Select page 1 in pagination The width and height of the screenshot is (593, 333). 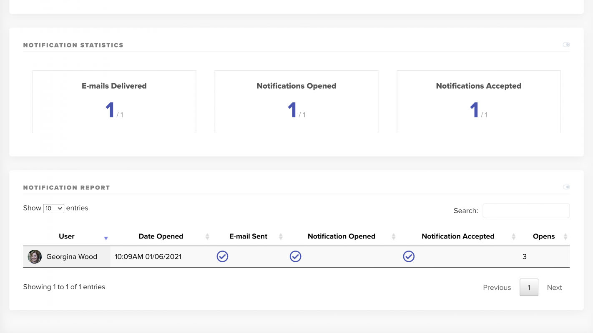529,287
